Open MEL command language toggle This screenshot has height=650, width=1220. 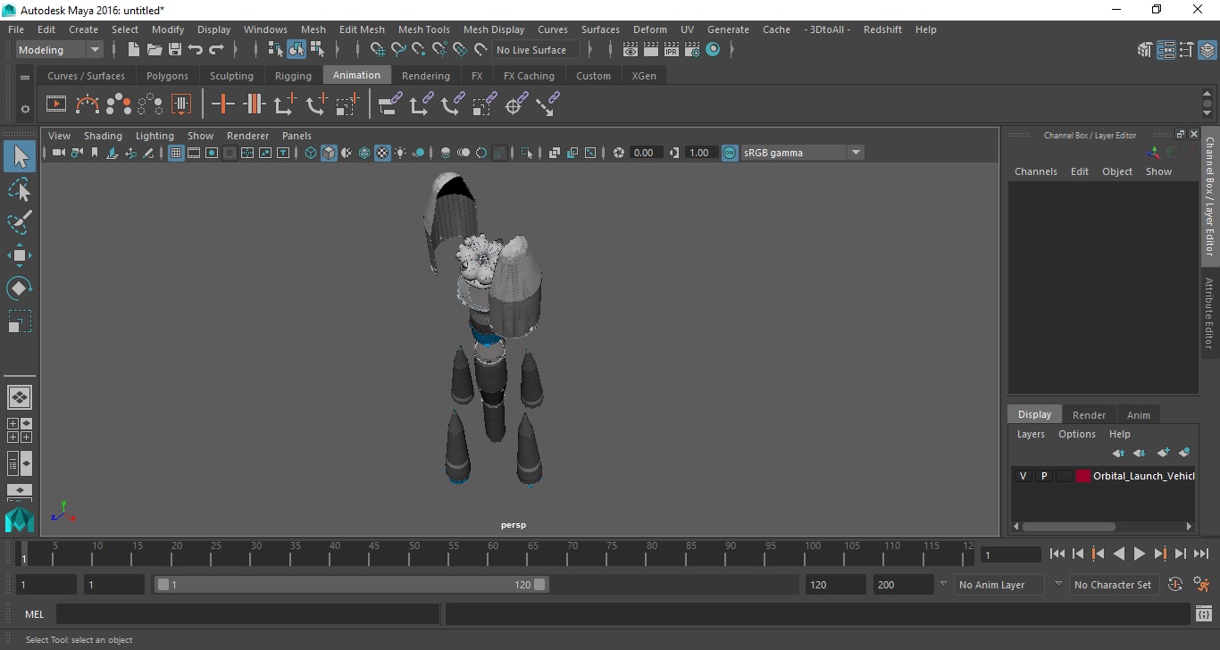coord(35,614)
